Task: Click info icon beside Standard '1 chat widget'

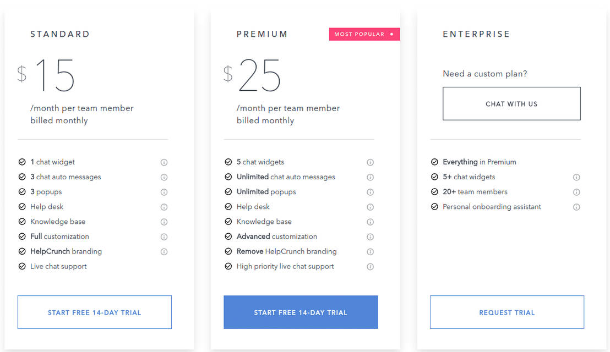Action: pyautogui.click(x=164, y=162)
